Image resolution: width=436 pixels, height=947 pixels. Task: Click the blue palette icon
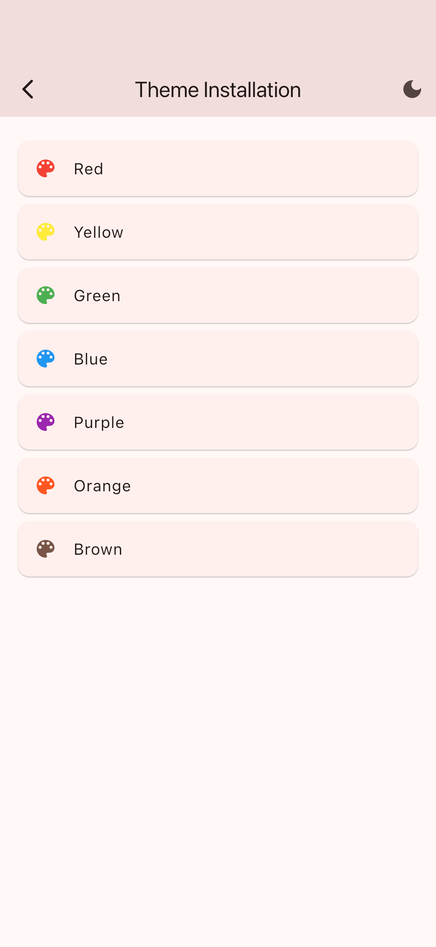(x=46, y=359)
